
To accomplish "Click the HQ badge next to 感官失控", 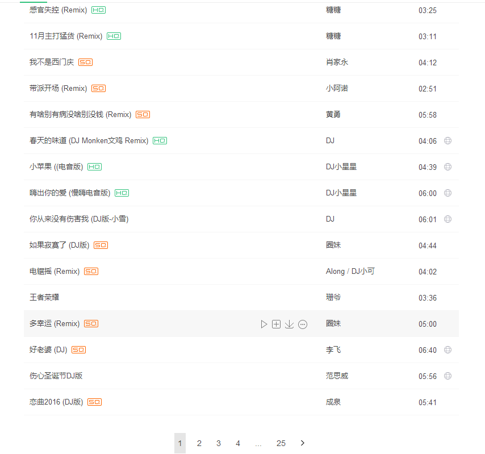I will (98, 10).
